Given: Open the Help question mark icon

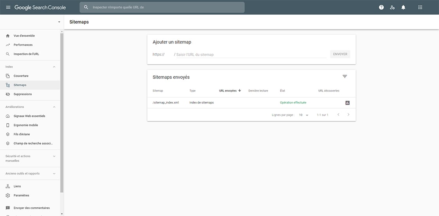Looking at the screenshot, I should 381,8.
